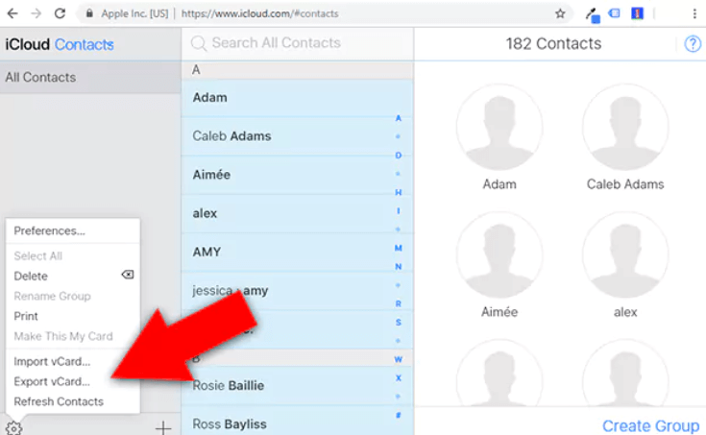
Task: Open the help question mark icon
Action: coord(692,44)
